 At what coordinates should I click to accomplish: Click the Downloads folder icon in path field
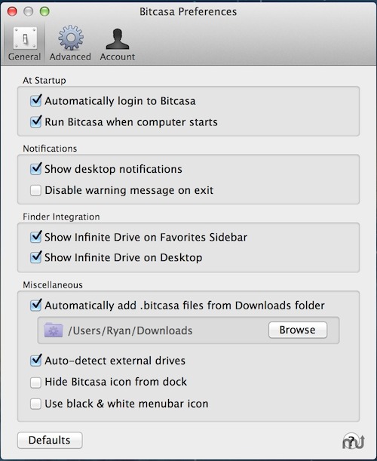click(54, 330)
